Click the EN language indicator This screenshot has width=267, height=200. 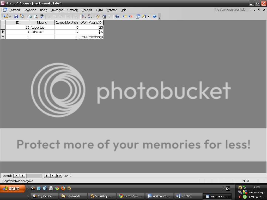(x=228, y=189)
